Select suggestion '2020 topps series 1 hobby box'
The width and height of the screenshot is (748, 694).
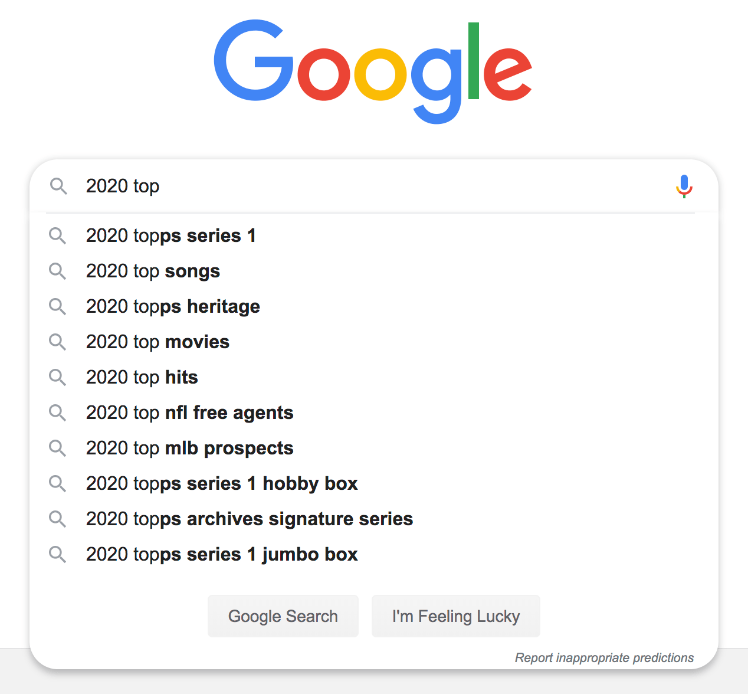click(x=374, y=483)
